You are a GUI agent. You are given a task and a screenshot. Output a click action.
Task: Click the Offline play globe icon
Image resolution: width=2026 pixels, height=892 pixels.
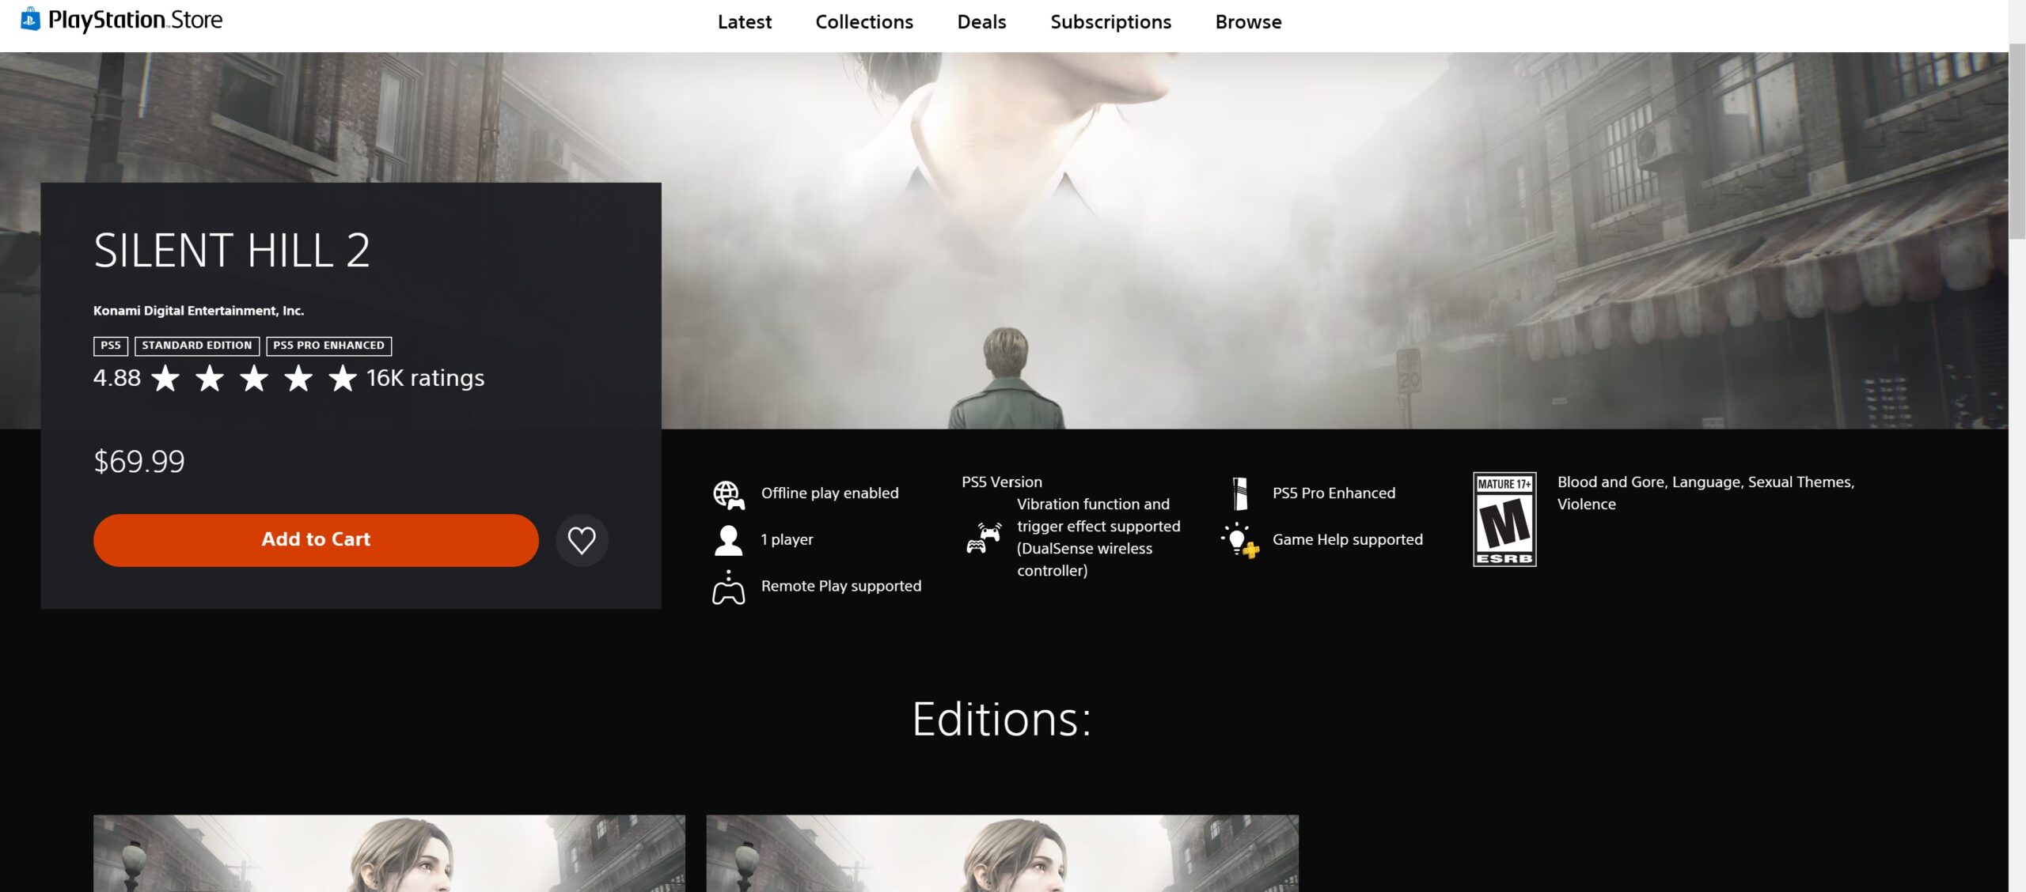click(x=728, y=494)
